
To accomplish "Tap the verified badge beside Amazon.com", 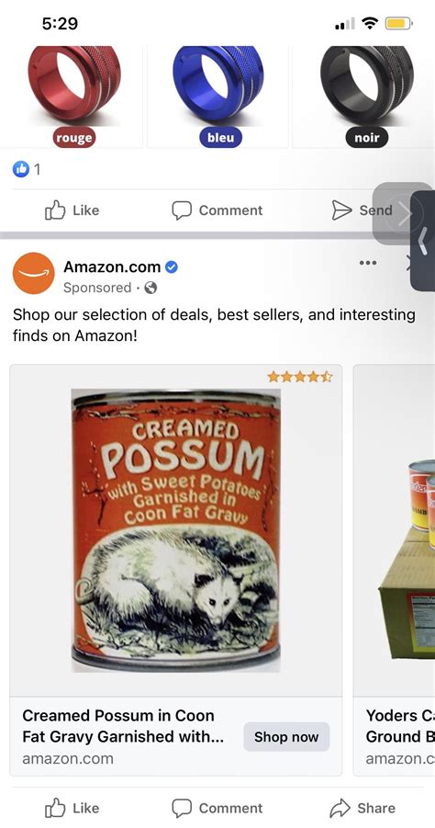I will [172, 267].
